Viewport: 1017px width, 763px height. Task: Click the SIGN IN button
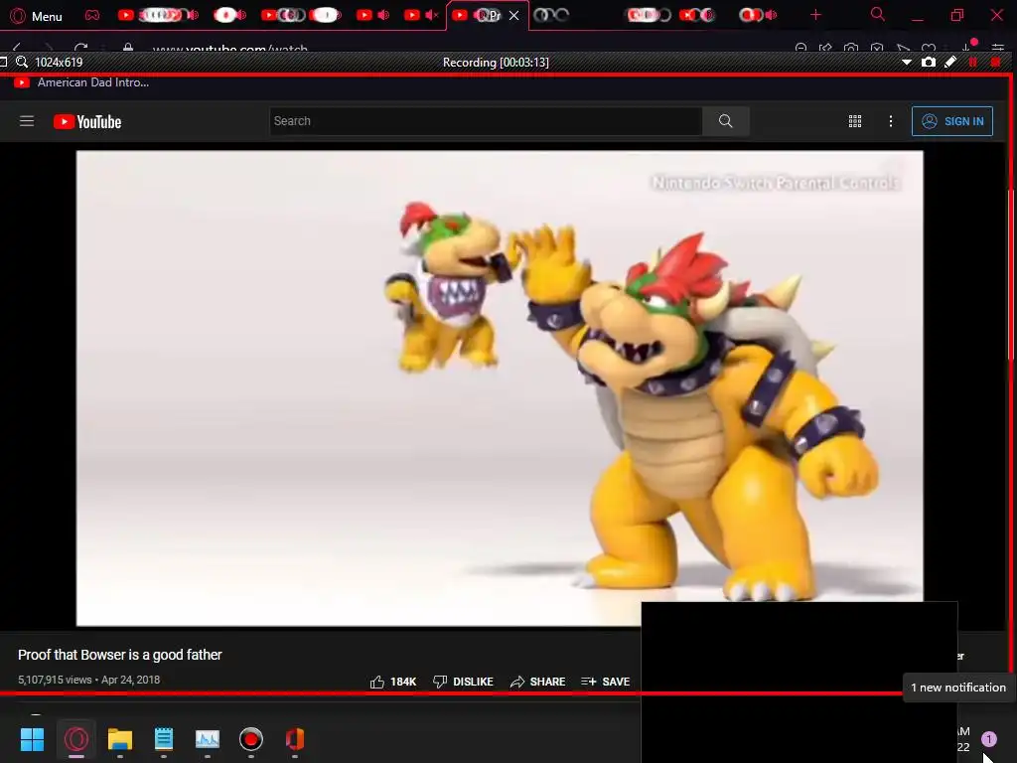pos(952,121)
